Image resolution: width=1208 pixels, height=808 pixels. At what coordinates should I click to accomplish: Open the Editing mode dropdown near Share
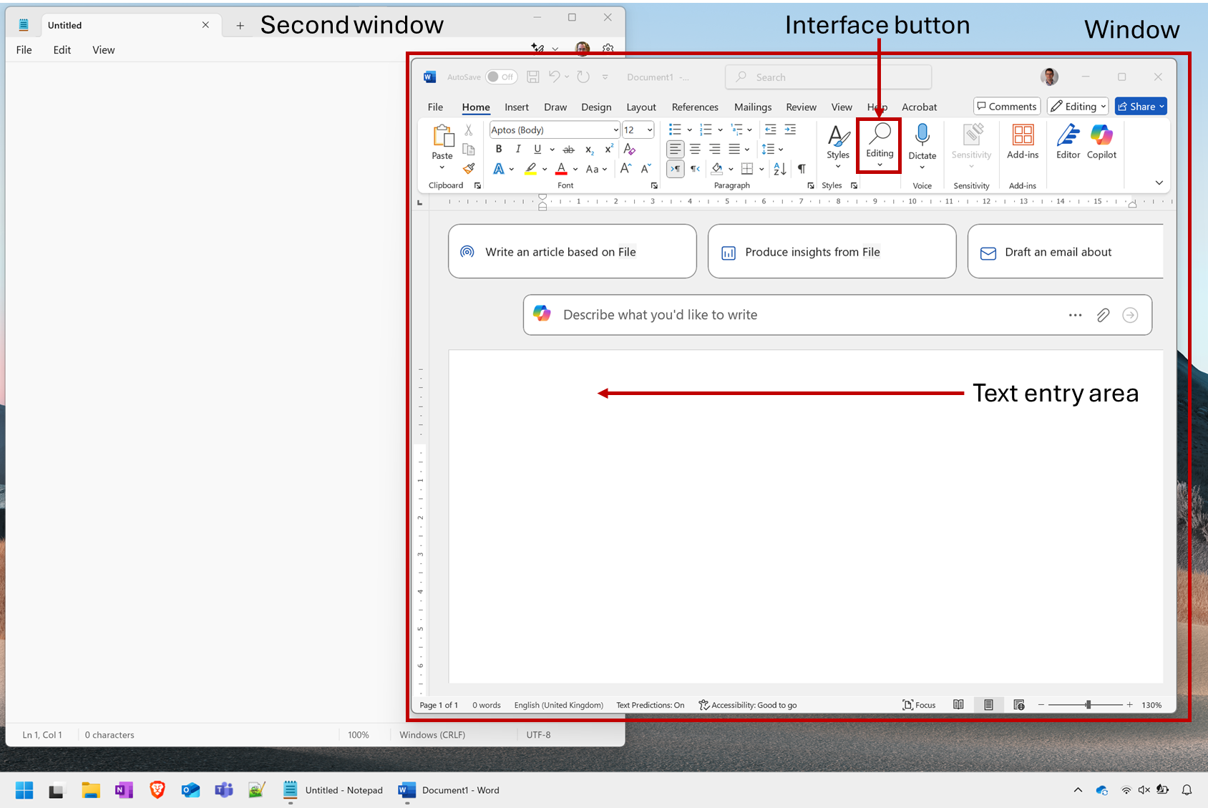[x=1078, y=107]
